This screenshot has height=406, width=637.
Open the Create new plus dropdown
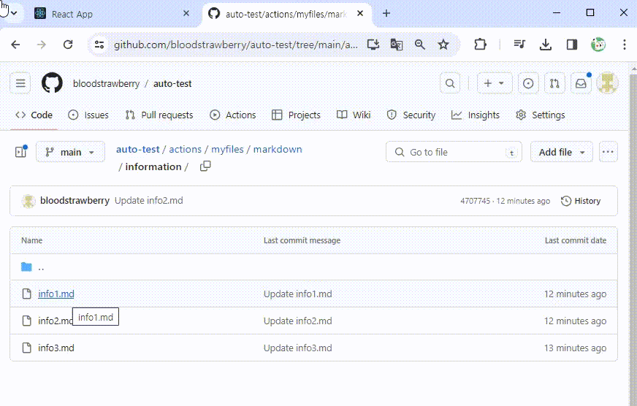pos(495,83)
